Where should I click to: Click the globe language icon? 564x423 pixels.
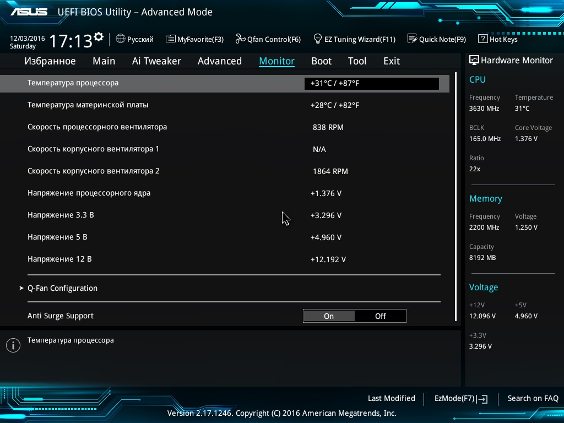121,39
